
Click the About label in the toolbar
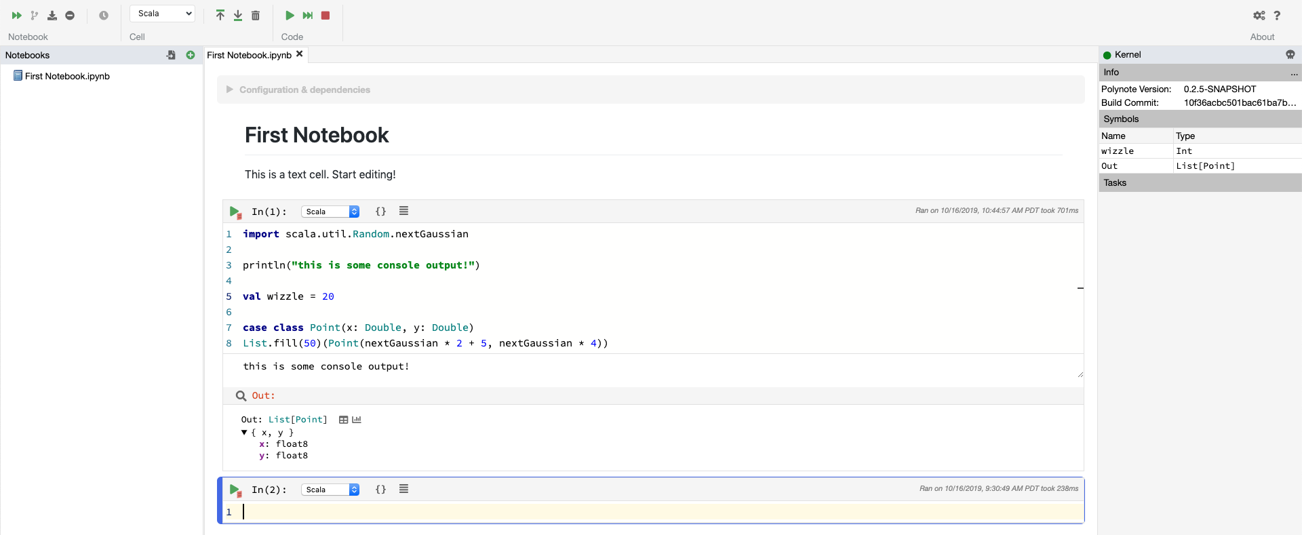1262,37
